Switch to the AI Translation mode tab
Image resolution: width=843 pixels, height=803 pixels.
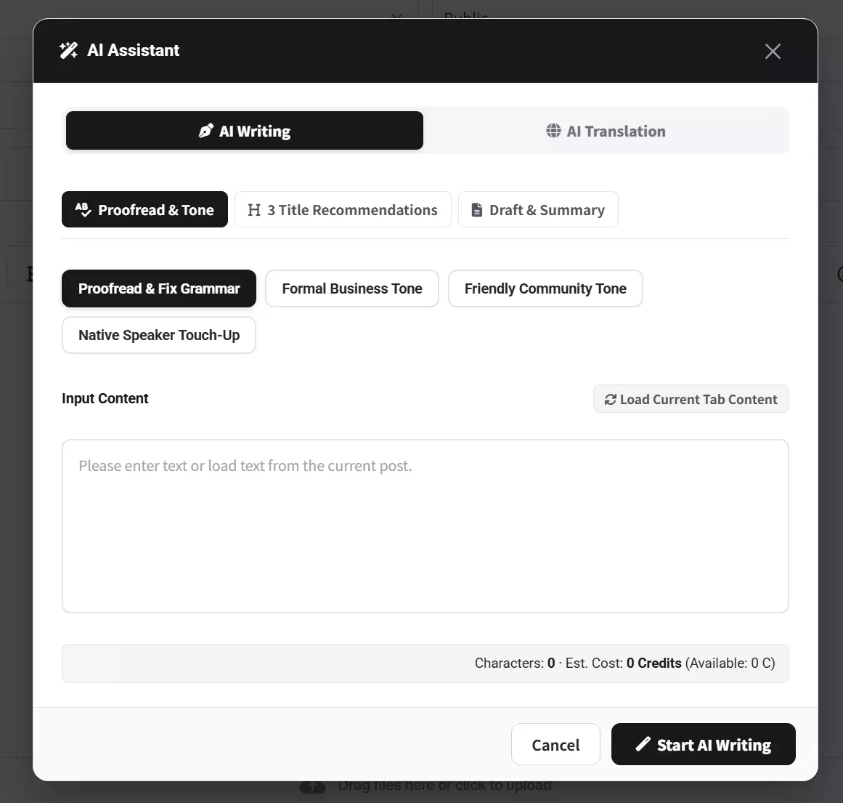(x=606, y=131)
